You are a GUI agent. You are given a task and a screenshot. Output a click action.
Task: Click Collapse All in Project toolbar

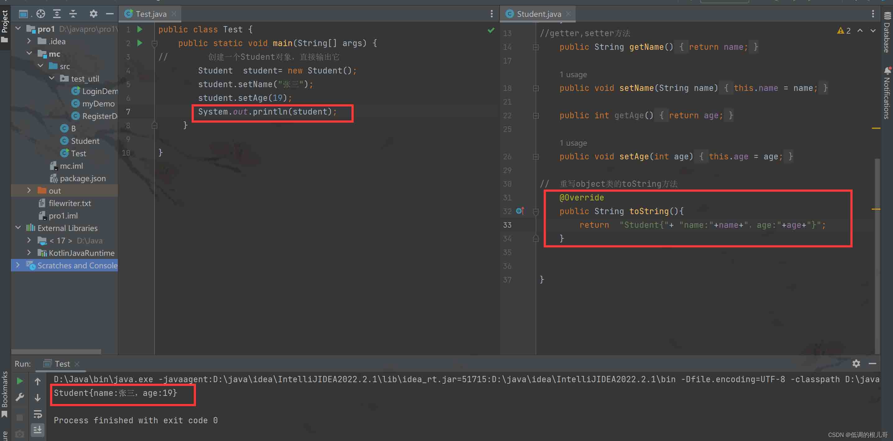pos(73,14)
